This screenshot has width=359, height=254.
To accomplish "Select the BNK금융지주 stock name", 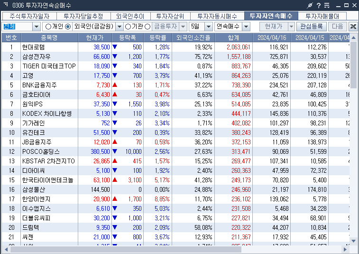I will click(39, 85).
